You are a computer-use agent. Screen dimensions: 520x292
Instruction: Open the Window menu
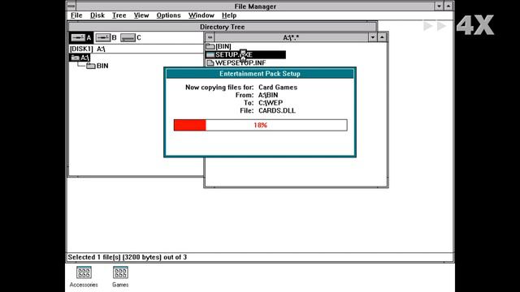tap(201, 15)
